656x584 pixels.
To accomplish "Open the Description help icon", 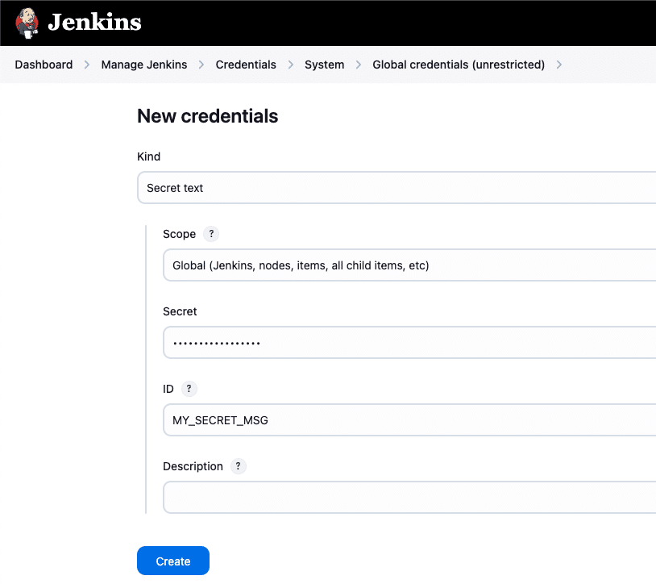I will tap(238, 466).
